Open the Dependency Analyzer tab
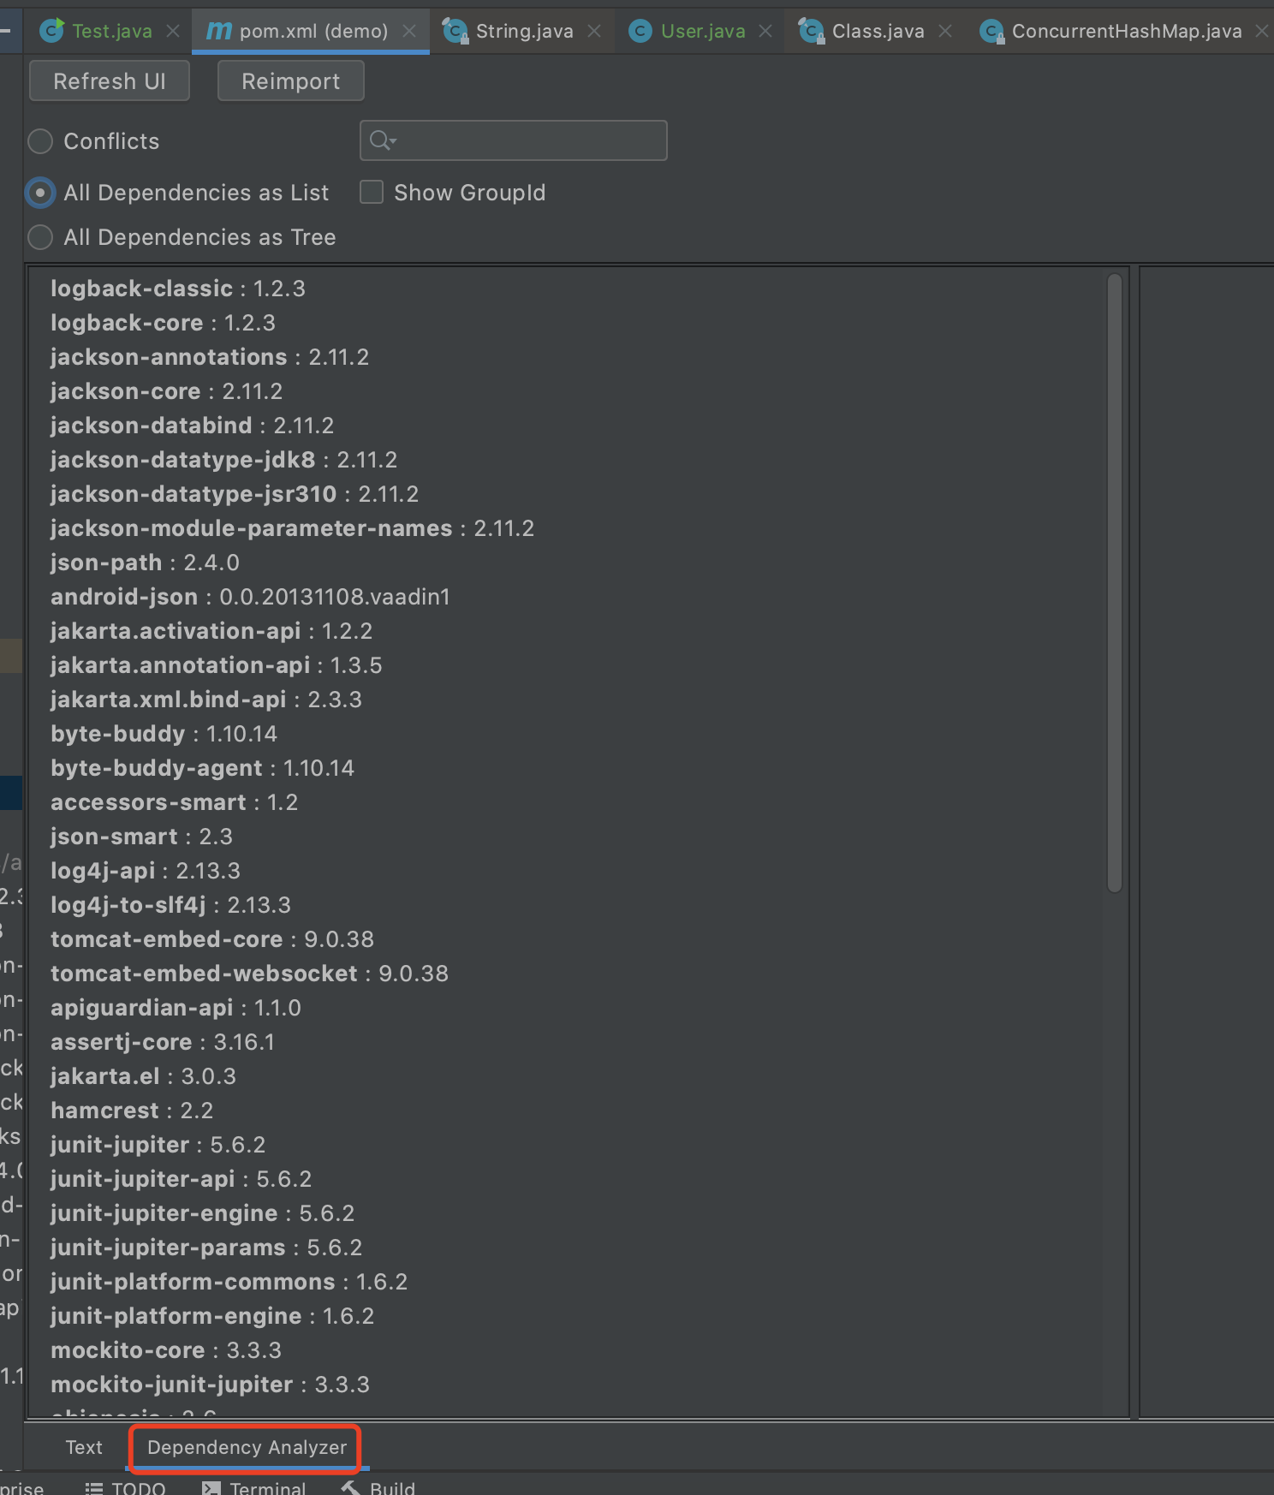Image resolution: width=1274 pixels, height=1495 pixels. click(247, 1447)
